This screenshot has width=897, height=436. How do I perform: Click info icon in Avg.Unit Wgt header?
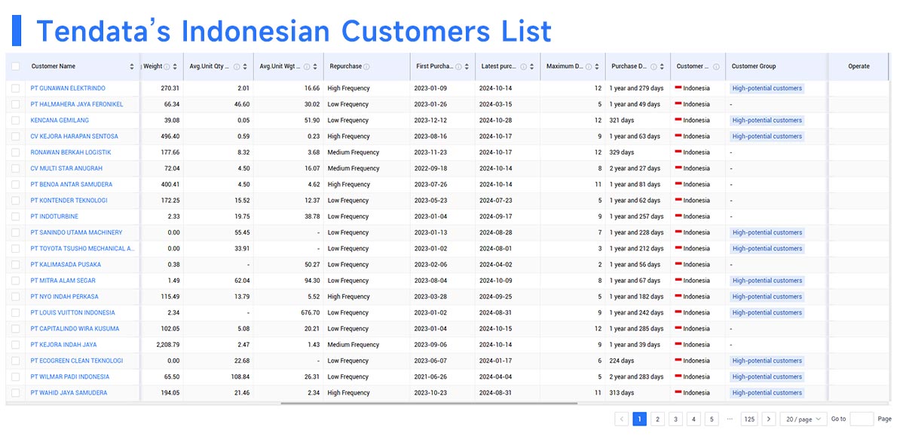click(307, 67)
